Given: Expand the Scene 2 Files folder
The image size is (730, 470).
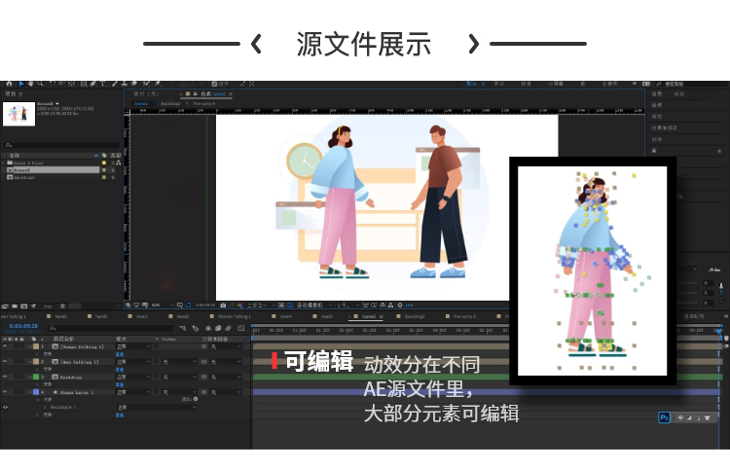Looking at the screenshot, I should tap(4, 163).
